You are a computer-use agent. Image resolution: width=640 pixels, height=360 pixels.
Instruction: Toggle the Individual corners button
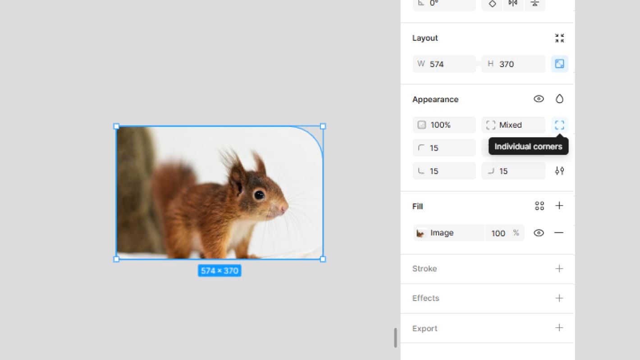pyautogui.click(x=559, y=125)
